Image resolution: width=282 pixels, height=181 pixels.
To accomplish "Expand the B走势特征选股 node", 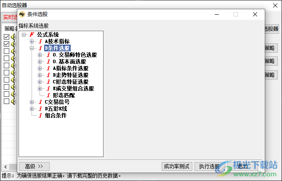I will [x=40, y=75].
